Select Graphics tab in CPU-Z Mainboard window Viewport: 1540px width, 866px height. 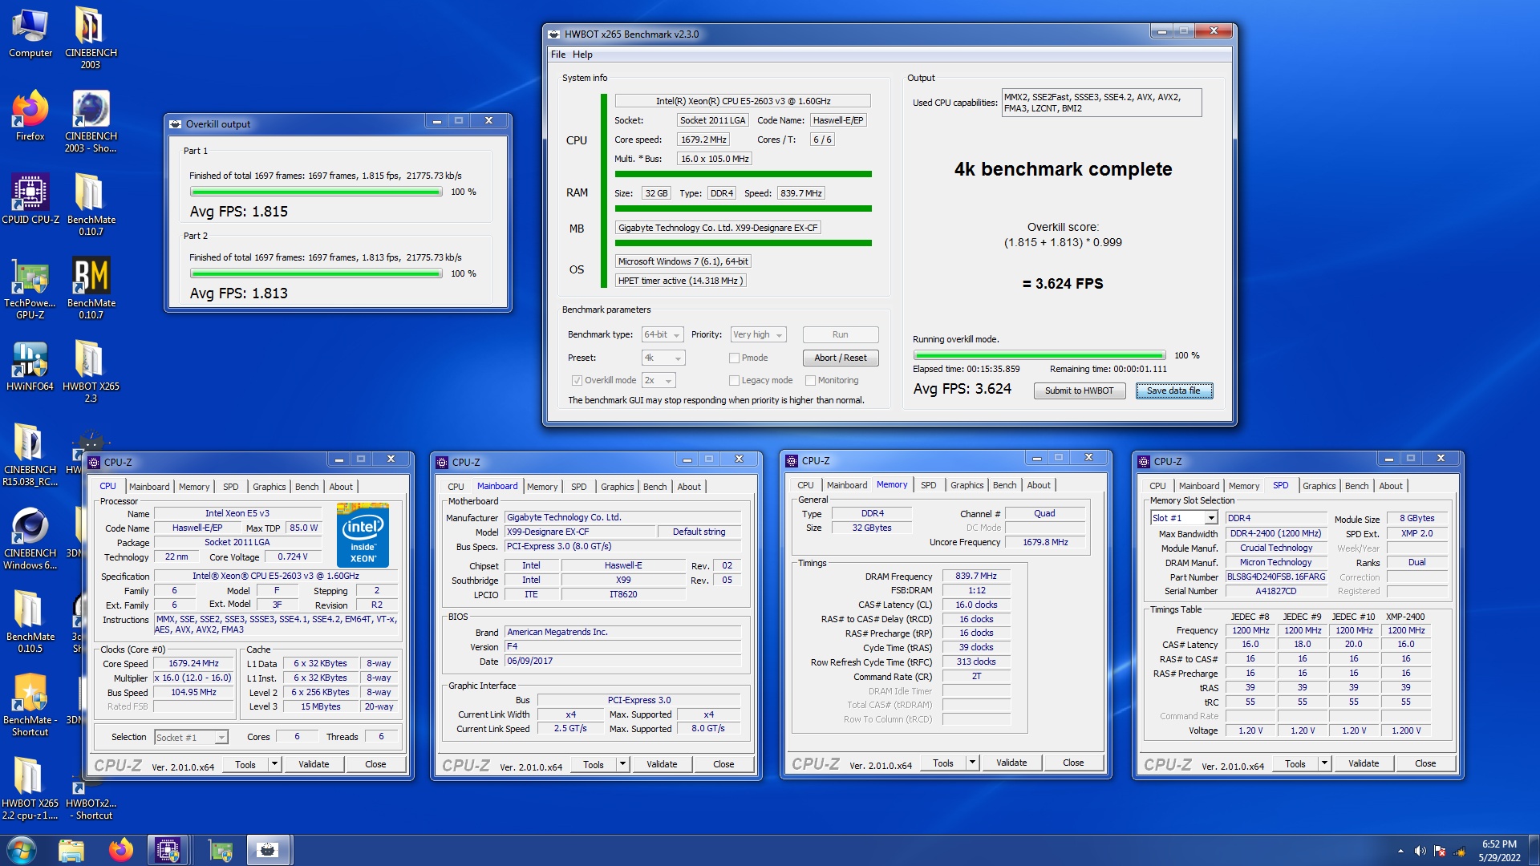tap(617, 487)
